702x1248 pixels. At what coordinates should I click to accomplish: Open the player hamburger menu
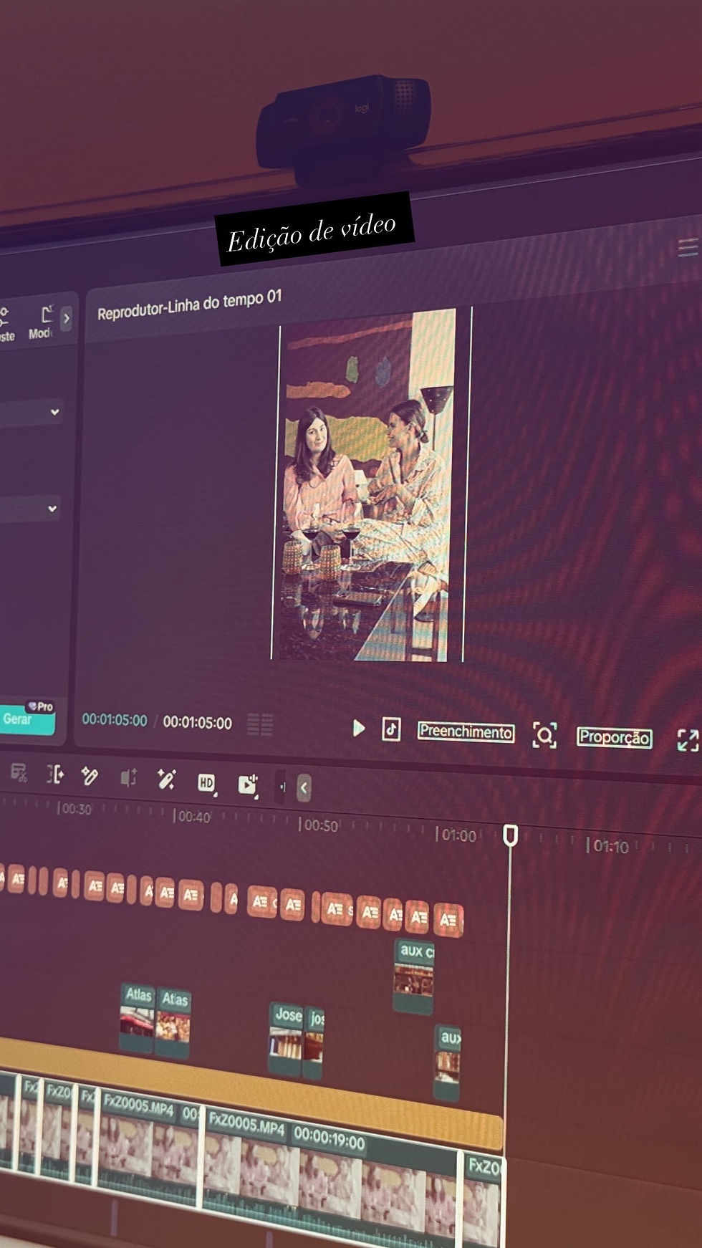(688, 249)
